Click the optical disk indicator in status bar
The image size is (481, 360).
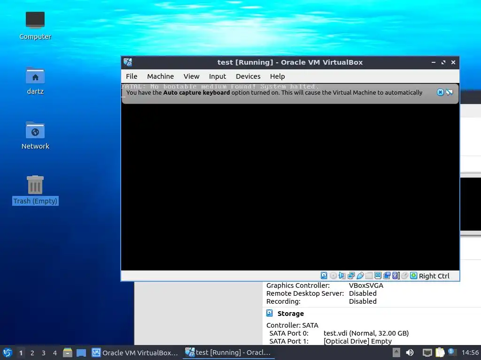point(333,276)
